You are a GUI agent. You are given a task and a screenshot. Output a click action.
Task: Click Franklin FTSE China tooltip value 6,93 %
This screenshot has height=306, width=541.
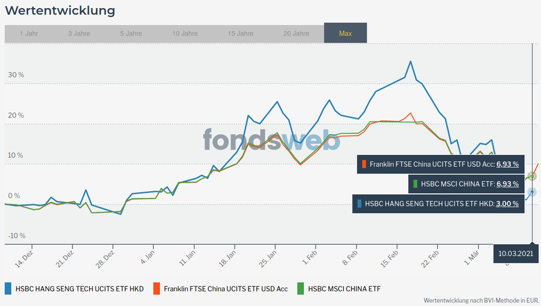(x=507, y=164)
